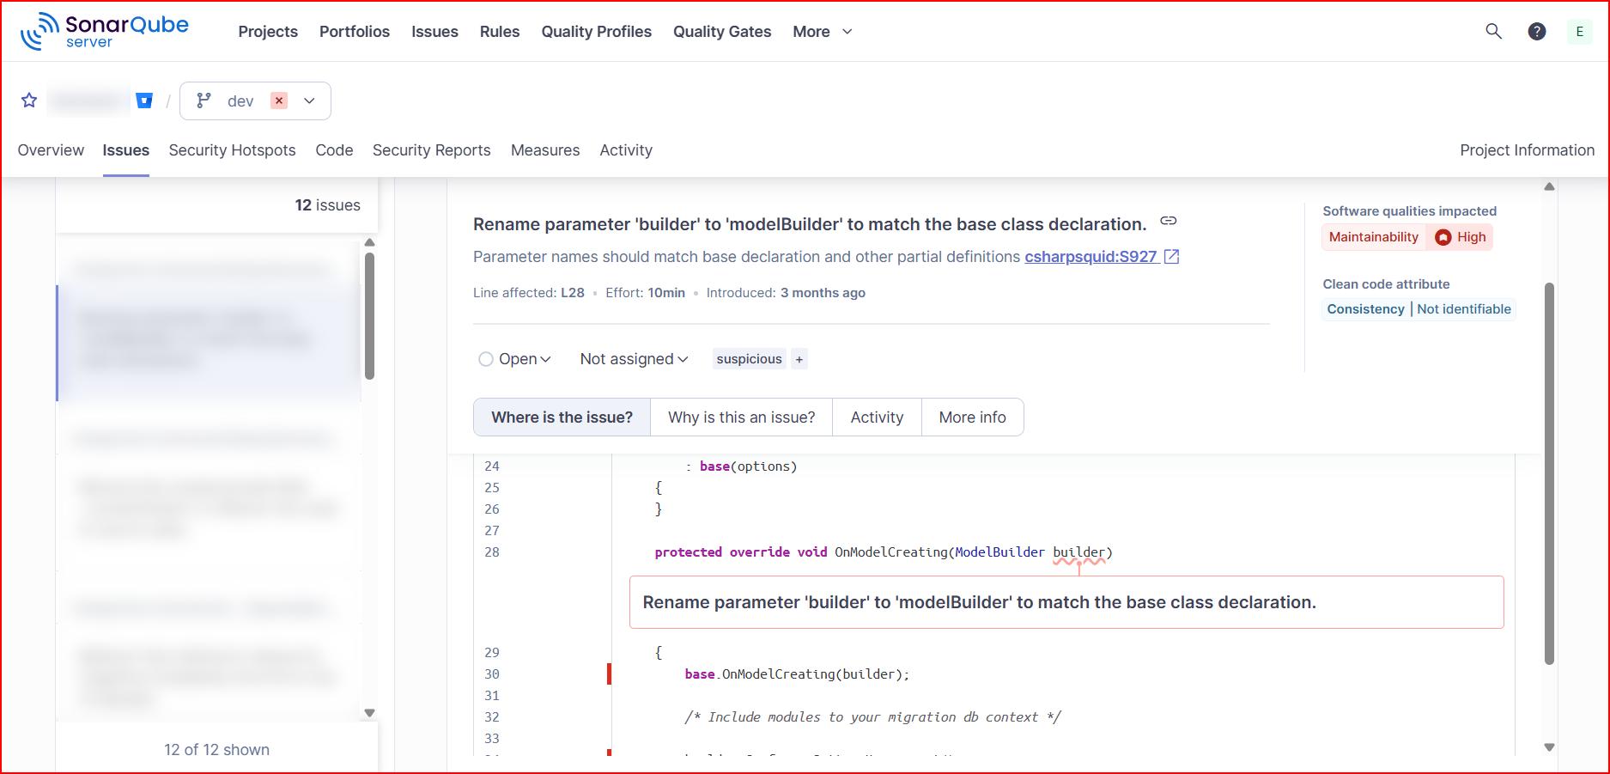Copy issue permalink via the link icon

[1168, 221]
